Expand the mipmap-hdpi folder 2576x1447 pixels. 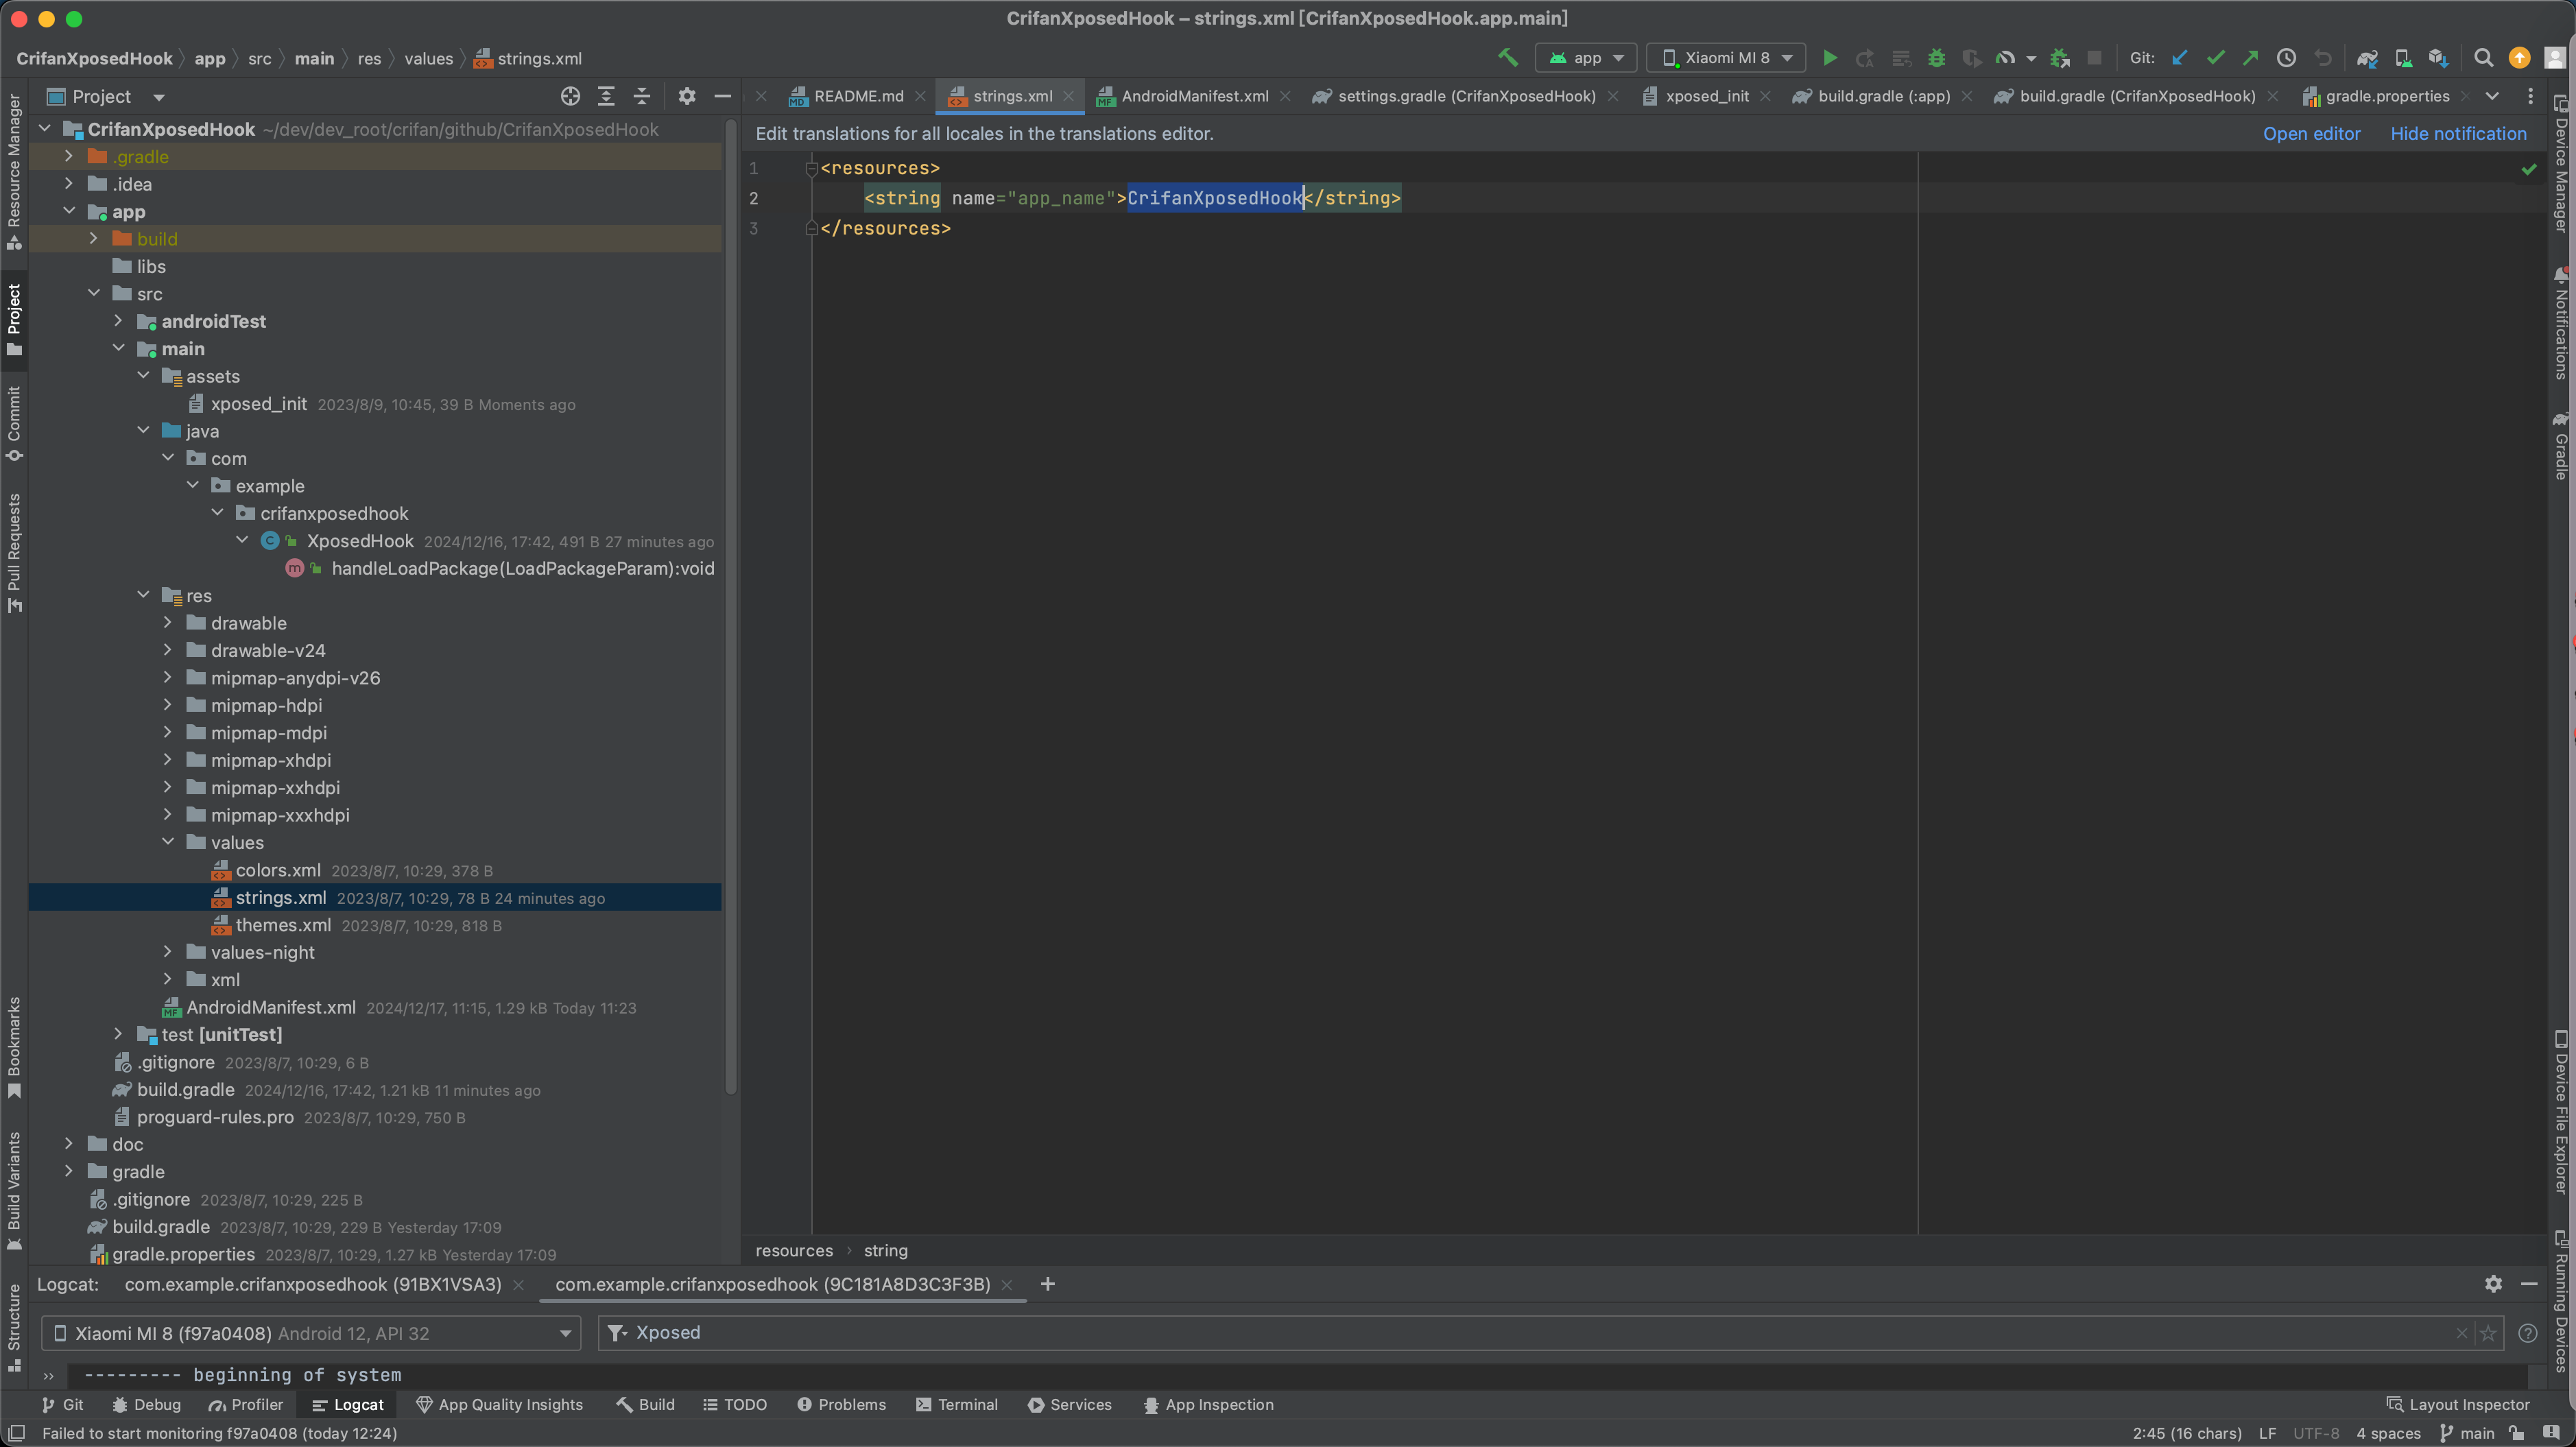167,705
